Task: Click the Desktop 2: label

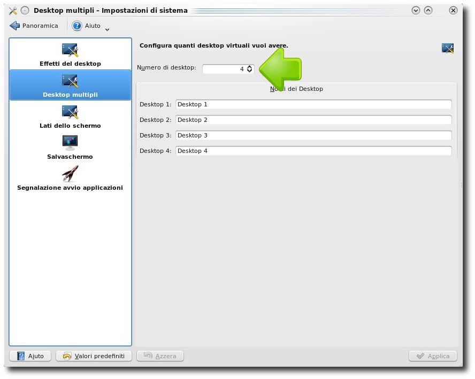Action: [x=156, y=120]
